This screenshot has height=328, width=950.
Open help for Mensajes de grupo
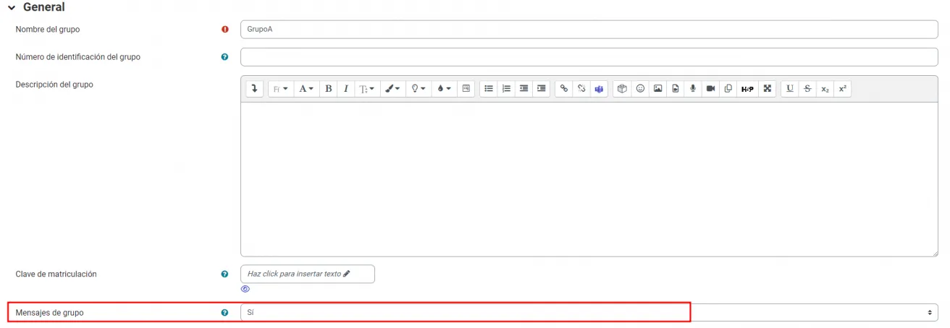pos(224,313)
